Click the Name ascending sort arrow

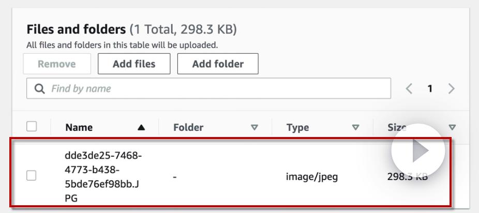141,128
